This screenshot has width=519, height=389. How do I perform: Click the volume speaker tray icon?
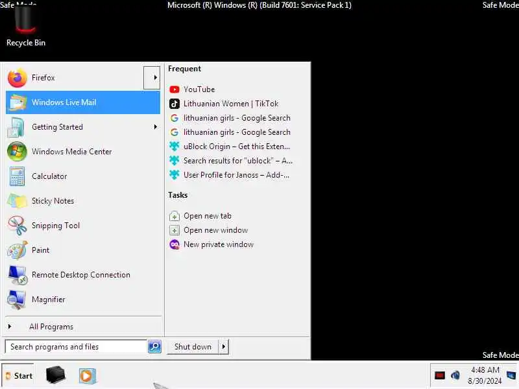coord(455,375)
